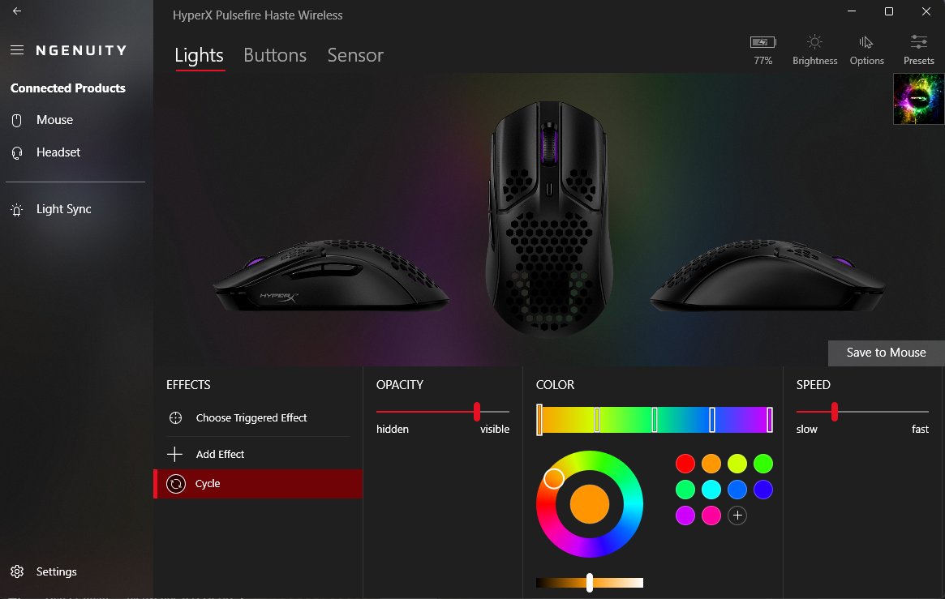Select the Cycle effect entry
Screen dimensions: 945x599
tap(258, 483)
